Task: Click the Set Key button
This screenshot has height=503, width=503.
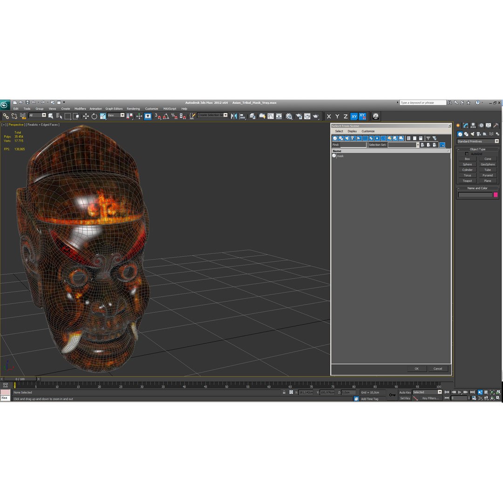Action: coord(405,398)
